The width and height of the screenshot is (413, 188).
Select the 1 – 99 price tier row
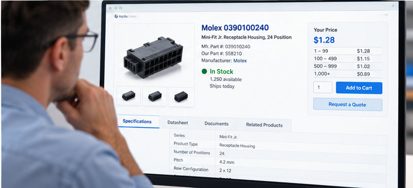pyautogui.click(x=347, y=51)
